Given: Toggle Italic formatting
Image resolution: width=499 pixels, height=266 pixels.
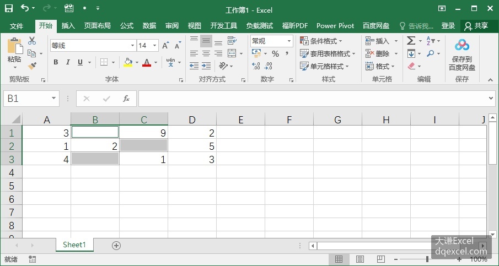Looking at the screenshot, I should pyautogui.click(x=68, y=62).
